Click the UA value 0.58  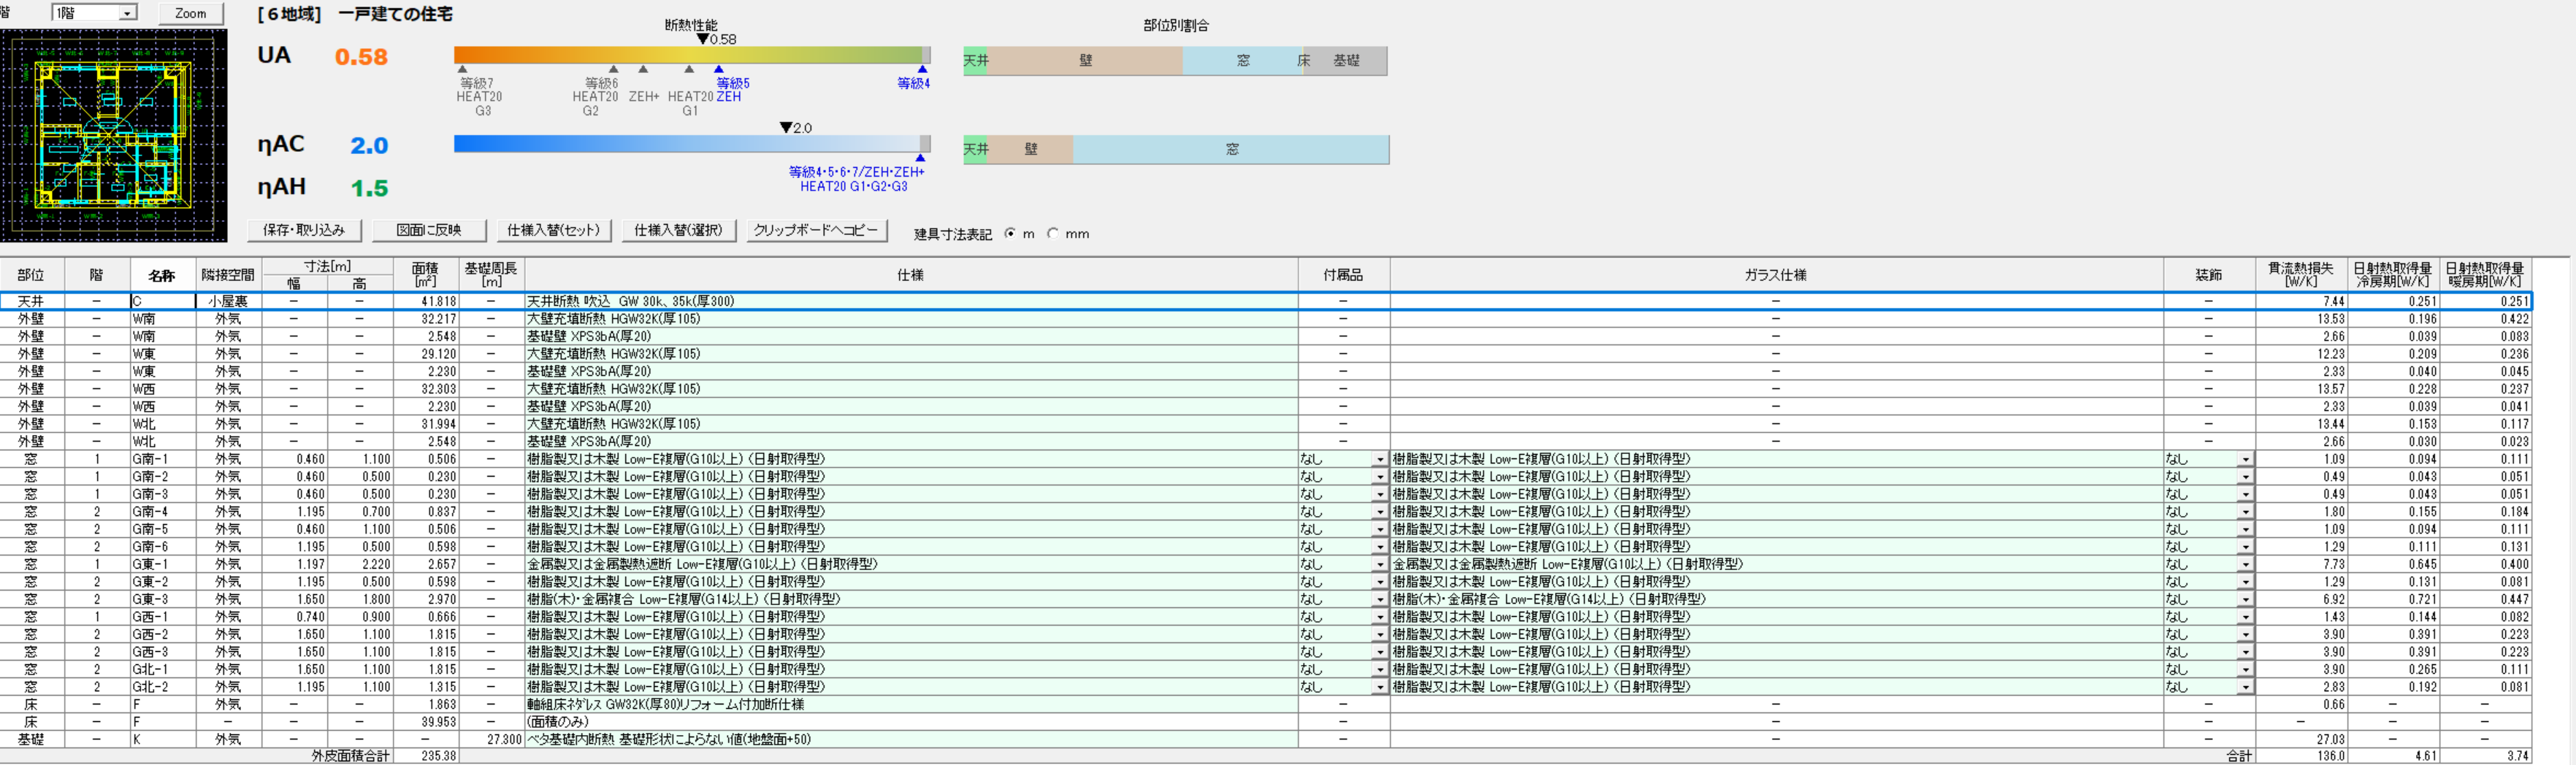tap(361, 57)
